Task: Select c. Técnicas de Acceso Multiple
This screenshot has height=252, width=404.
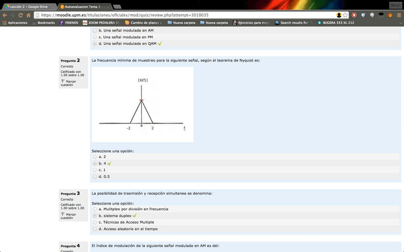Action: click(95, 222)
